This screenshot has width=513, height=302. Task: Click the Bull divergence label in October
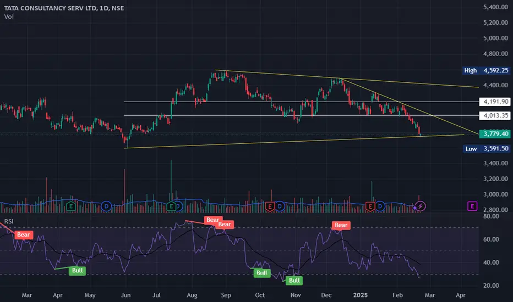pyautogui.click(x=262, y=273)
